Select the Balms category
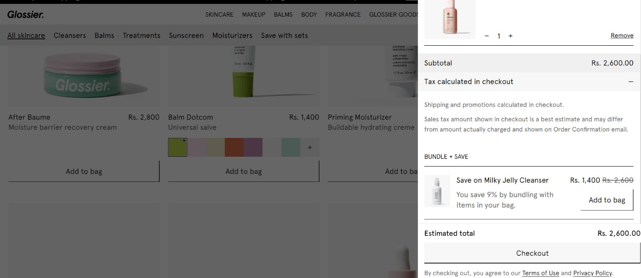This screenshot has height=278, width=641. point(104,35)
